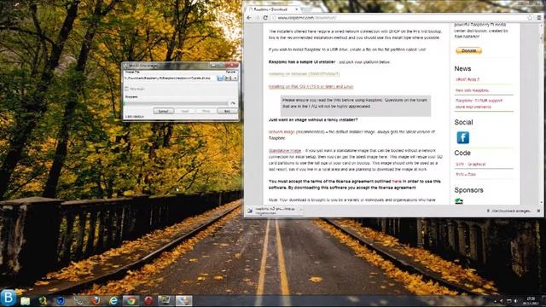
Task: Close the Win32 Disk Imager window
Action: click(231, 65)
